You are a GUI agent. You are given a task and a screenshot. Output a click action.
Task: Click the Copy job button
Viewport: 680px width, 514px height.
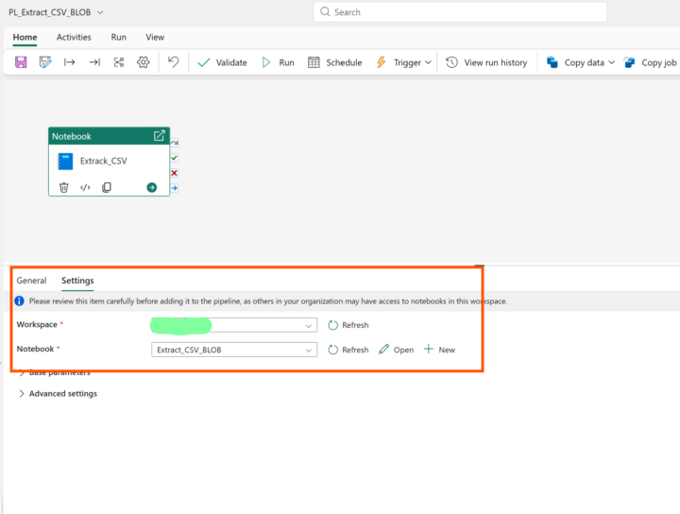pos(650,62)
